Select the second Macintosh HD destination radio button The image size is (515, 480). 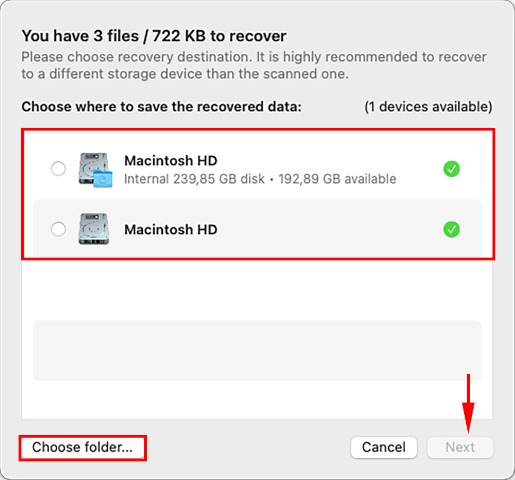58,229
